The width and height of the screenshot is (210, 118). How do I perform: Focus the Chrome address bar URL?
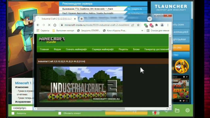click(97, 25)
